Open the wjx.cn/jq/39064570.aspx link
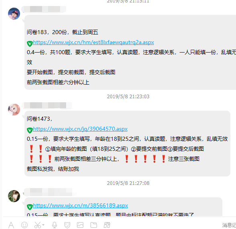This screenshot has width=236, height=229. click(x=80, y=129)
